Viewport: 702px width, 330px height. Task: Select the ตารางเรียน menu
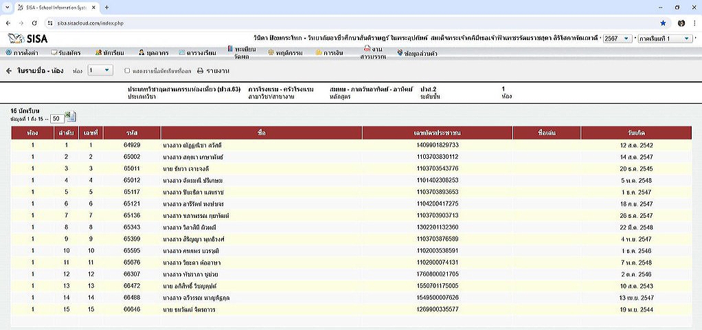[x=197, y=52]
